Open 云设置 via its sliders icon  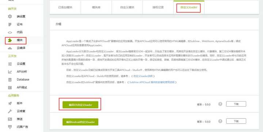(10, 64)
